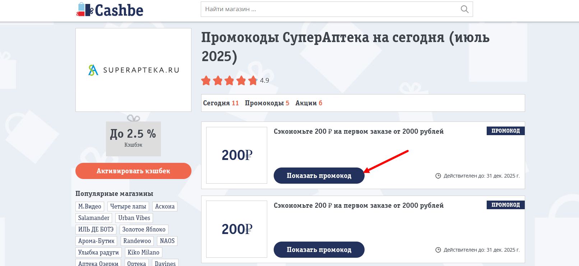Open the 'Urban Vibes' store tag
Viewport: 579px width, 266px height.
[134, 218]
